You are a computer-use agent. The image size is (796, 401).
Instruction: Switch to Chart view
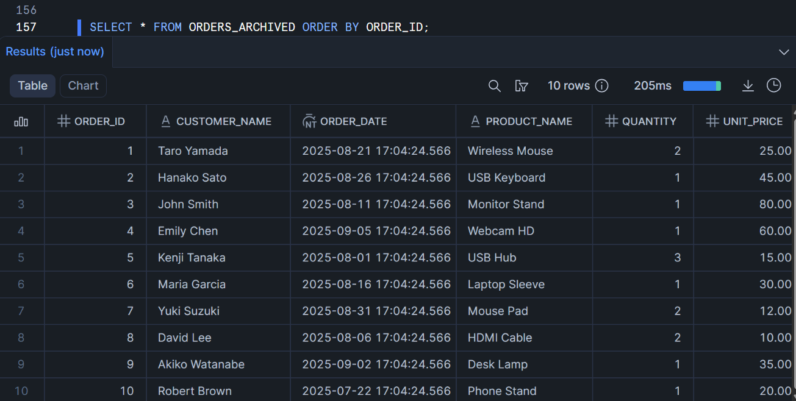coord(83,86)
